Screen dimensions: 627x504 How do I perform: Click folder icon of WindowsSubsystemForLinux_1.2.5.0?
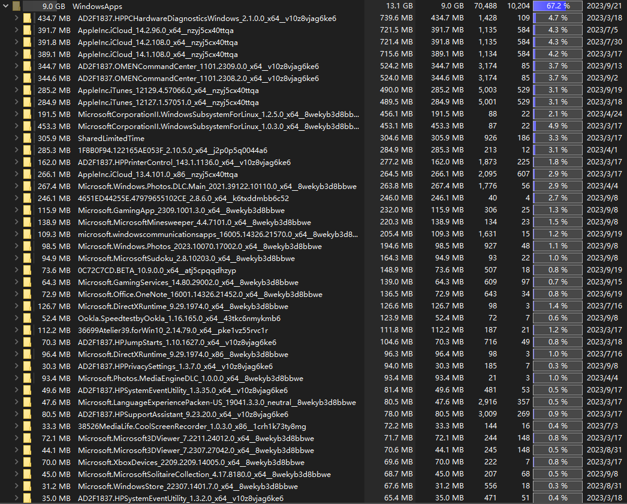coord(27,114)
